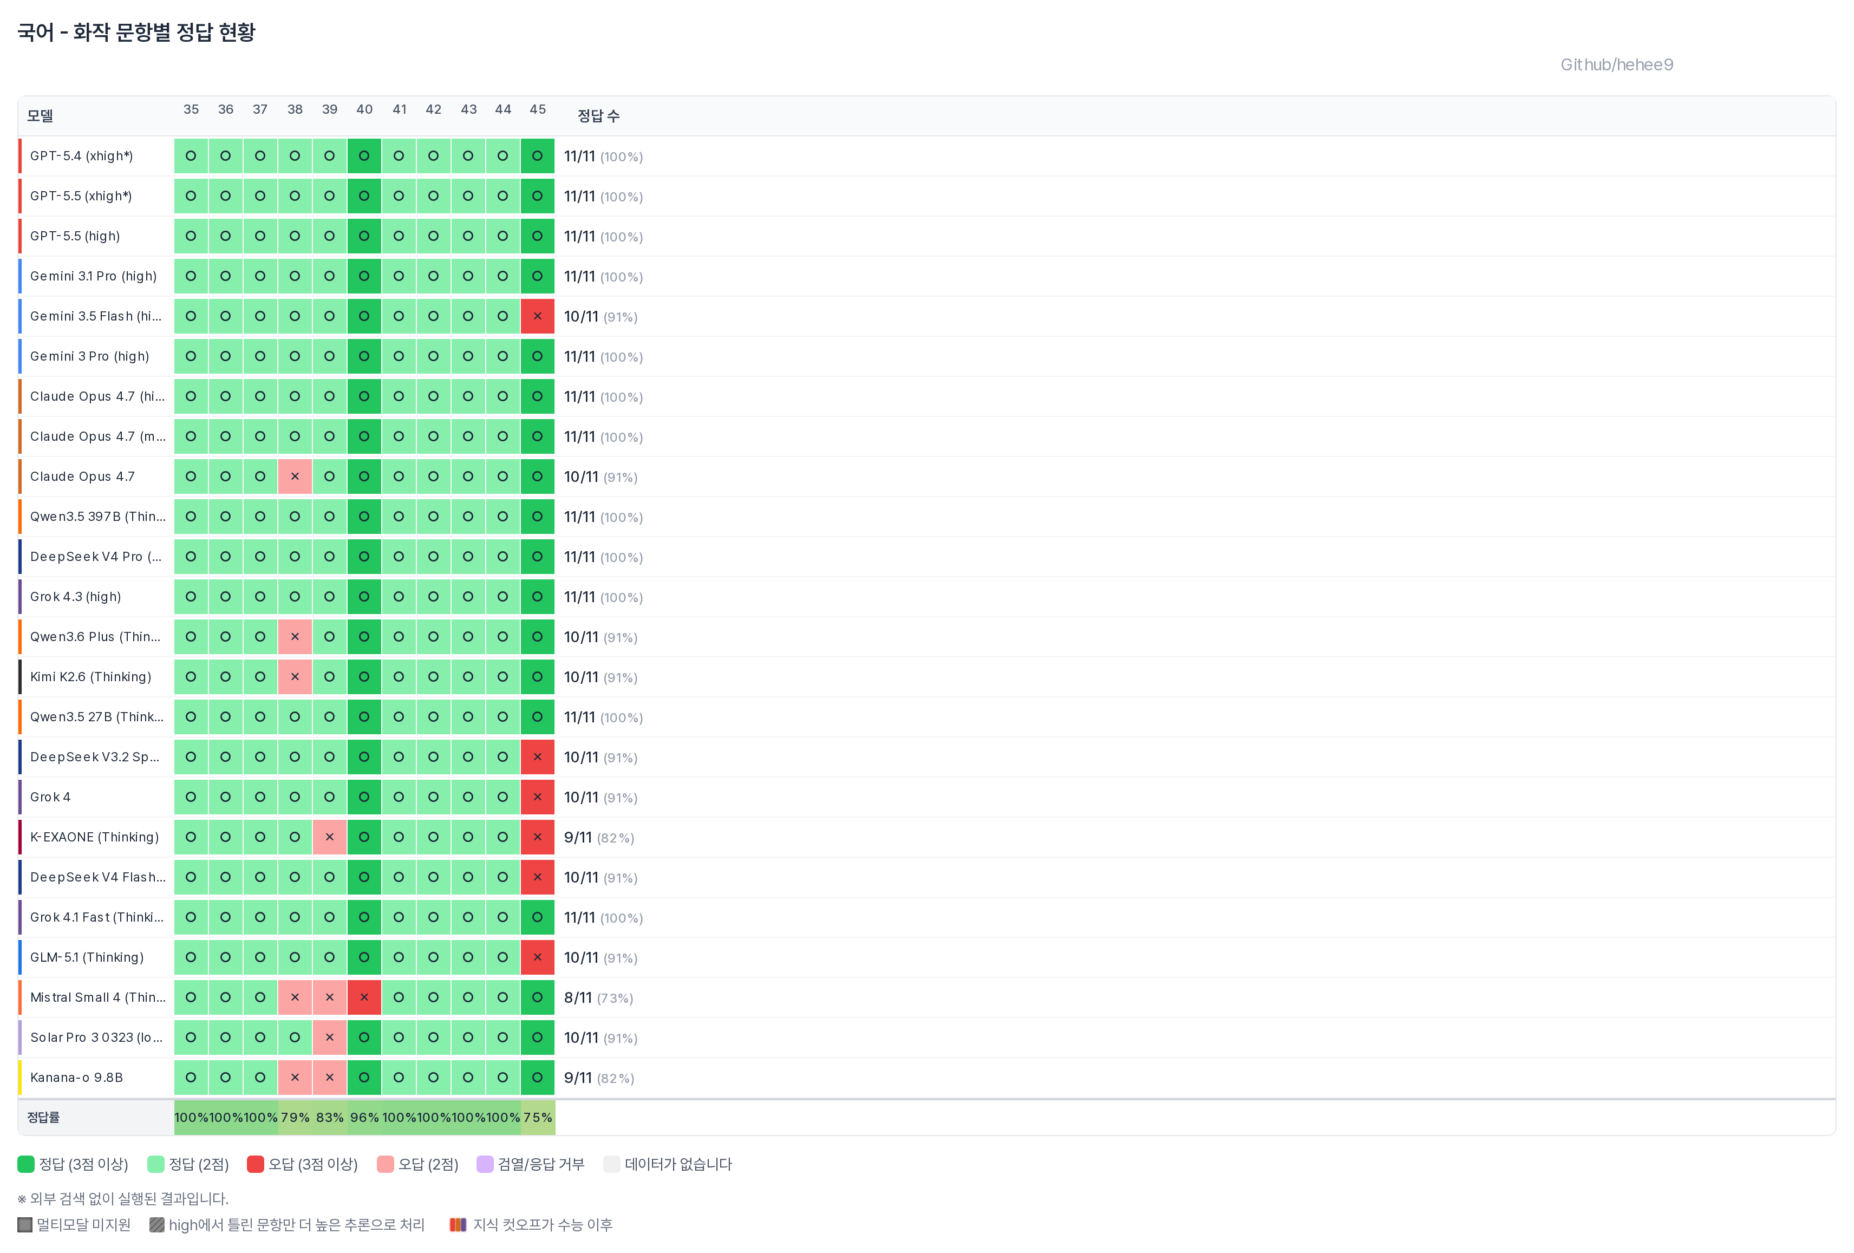
Task: Click the O mark in Gemini 3 Pro question 35
Action: click(191, 356)
